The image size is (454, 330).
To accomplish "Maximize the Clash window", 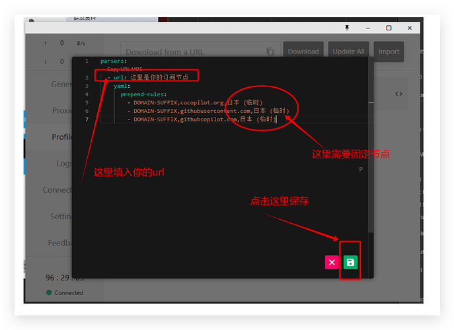I will click(x=389, y=28).
